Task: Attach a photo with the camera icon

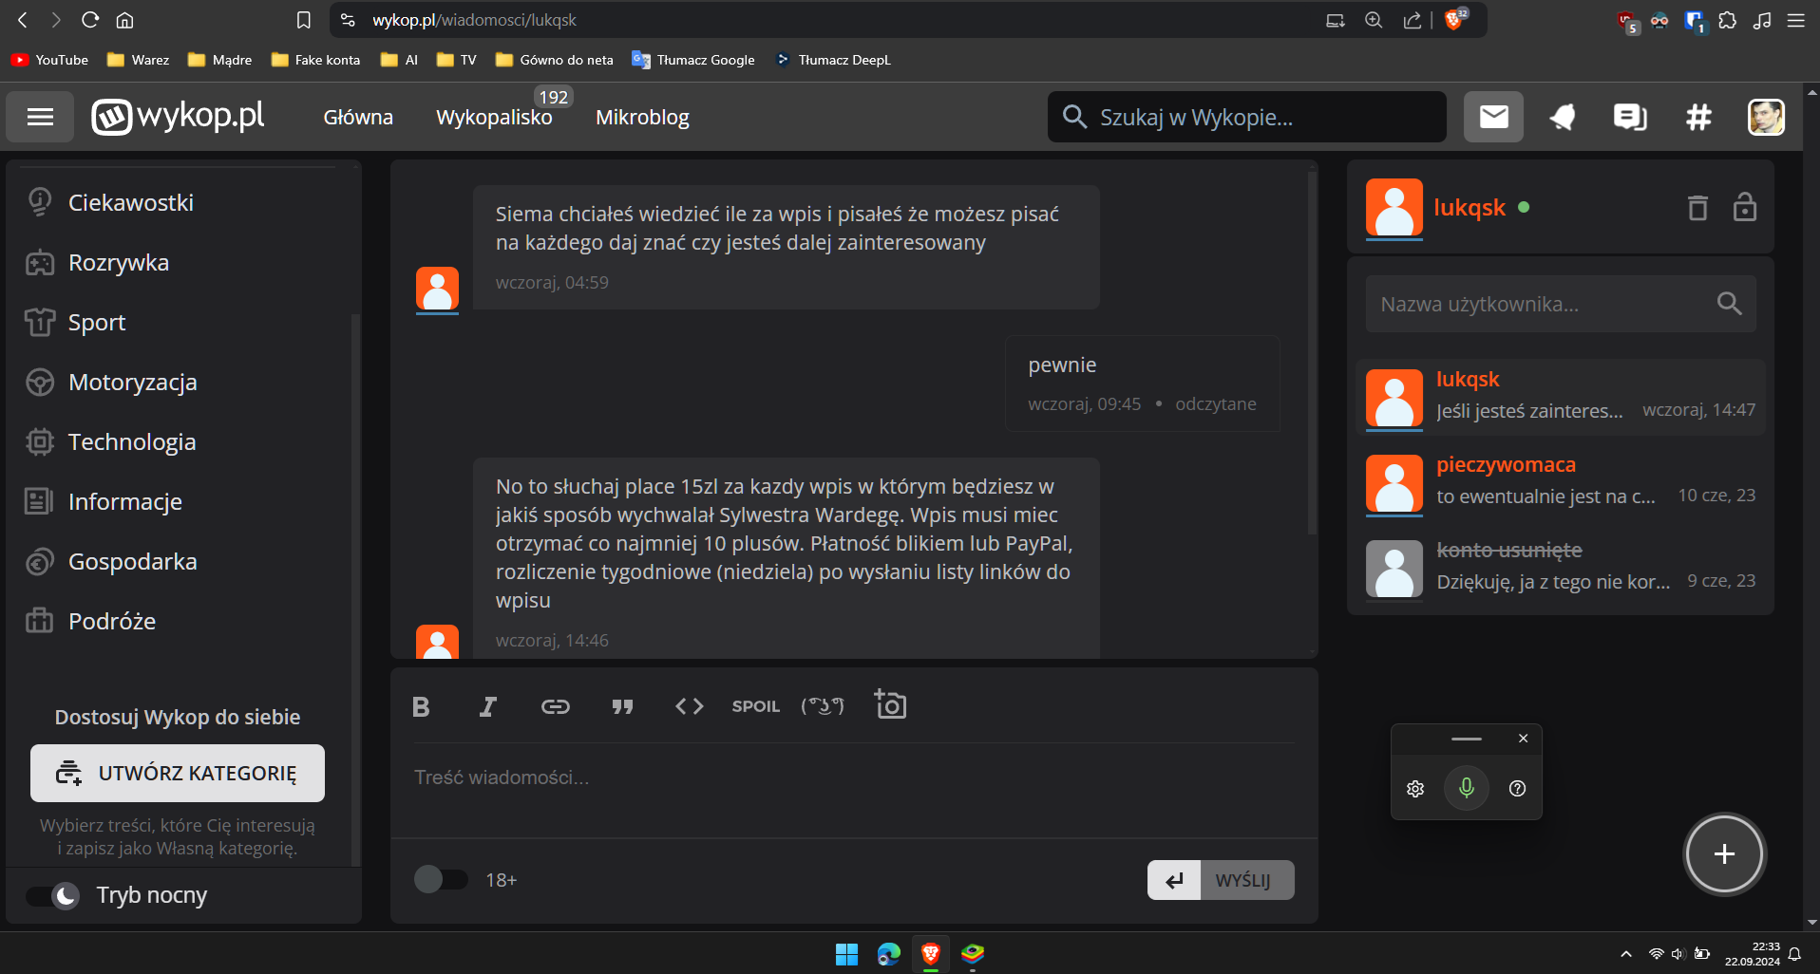Action: 890,704
